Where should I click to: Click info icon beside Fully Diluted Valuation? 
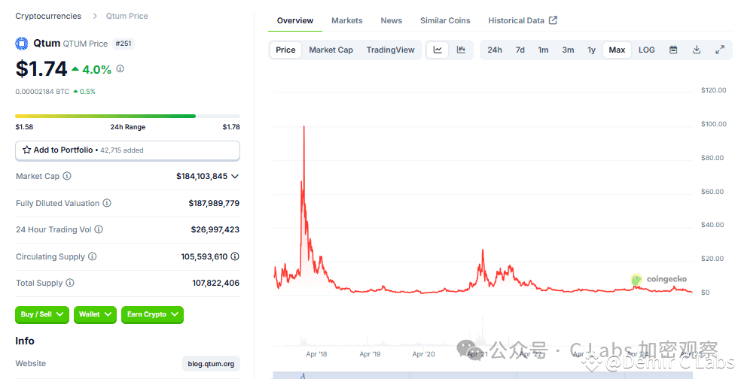[x=107, y=203]
